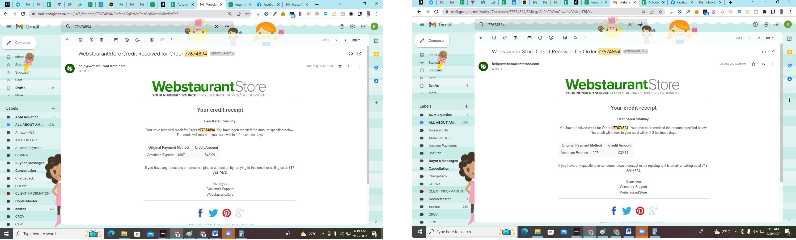Show older email in the left Gmail window
The height and width of the screenshot is (240, 796).
pyautogui.click(x=345, y=40)
